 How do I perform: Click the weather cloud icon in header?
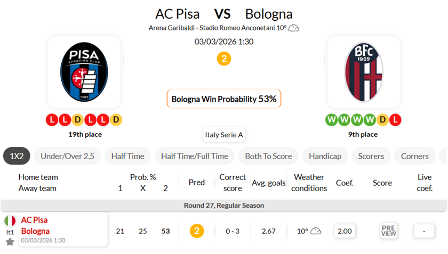pyautogui.click(x=293, y=28)
